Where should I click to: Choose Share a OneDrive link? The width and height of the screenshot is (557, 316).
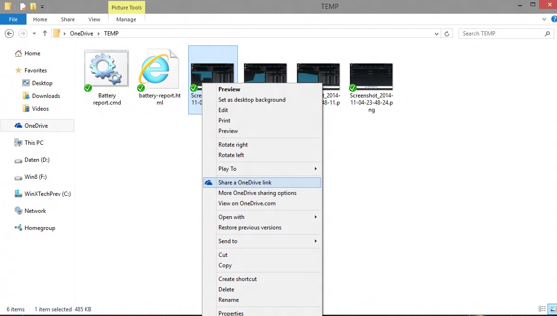[262, 183]
